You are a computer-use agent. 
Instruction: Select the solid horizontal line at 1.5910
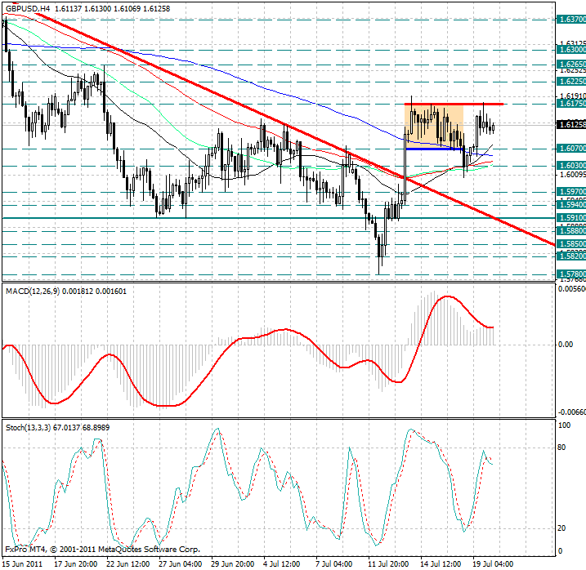[x=279, y=218]
